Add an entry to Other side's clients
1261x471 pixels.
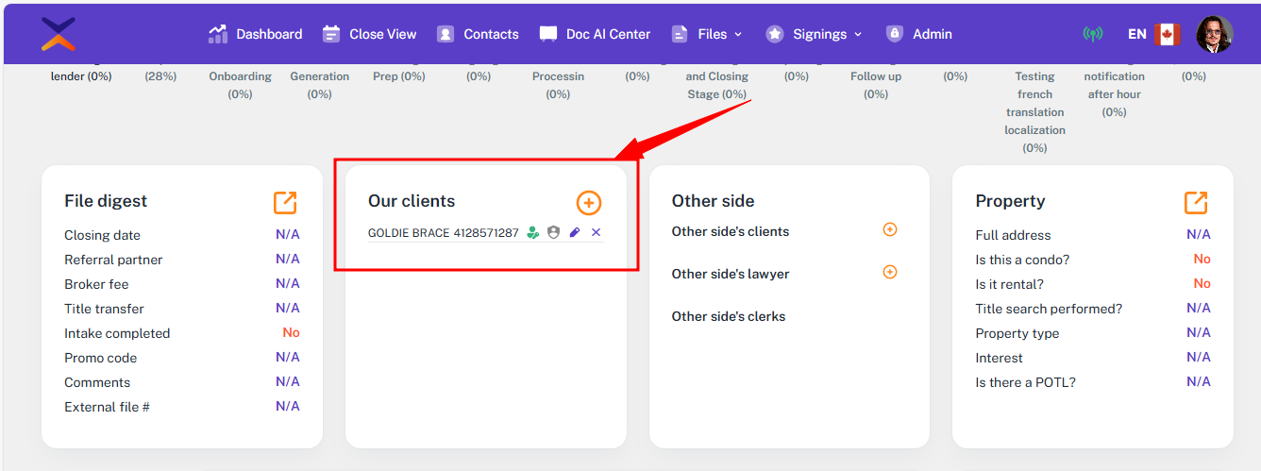point(889,230)
